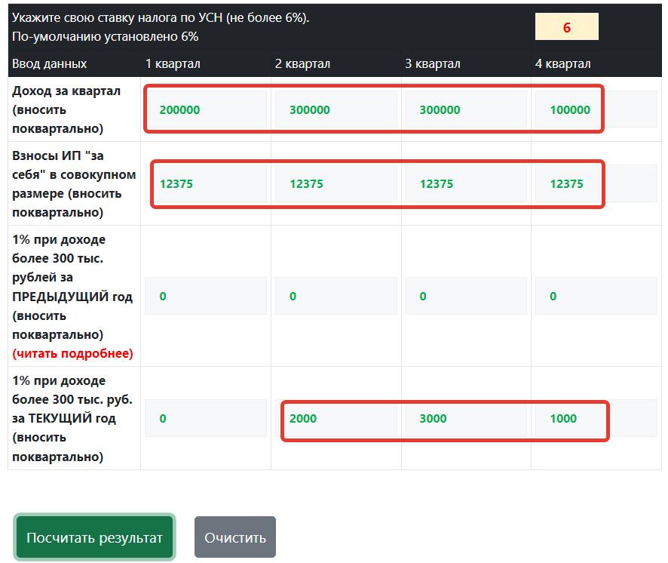The width and height of the screenshot is (668, 563).
Task: Open the читать подробнее red link
Action: tap(73, 354)
